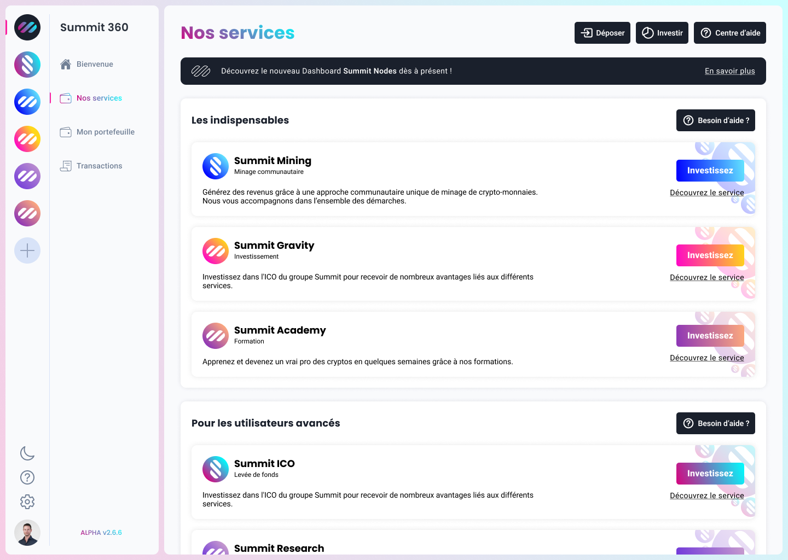The height and width of the screenshot is (560, 788).
Task: Click the Investissement subtitle under Summit Gravity
Action: pos(256,256)
